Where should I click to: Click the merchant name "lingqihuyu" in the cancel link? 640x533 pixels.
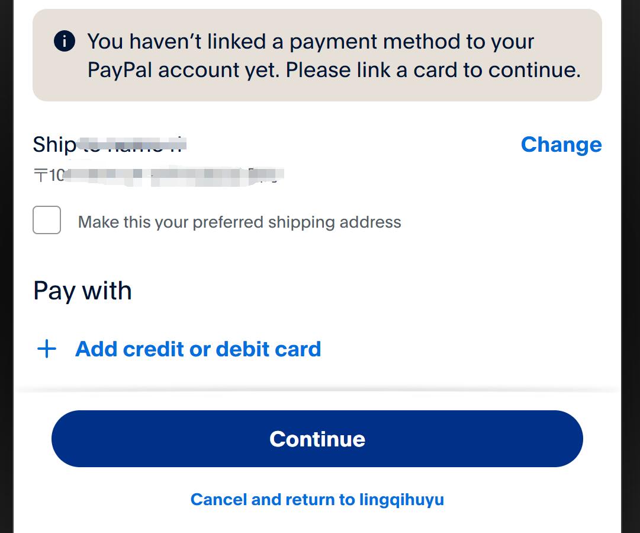401,499
